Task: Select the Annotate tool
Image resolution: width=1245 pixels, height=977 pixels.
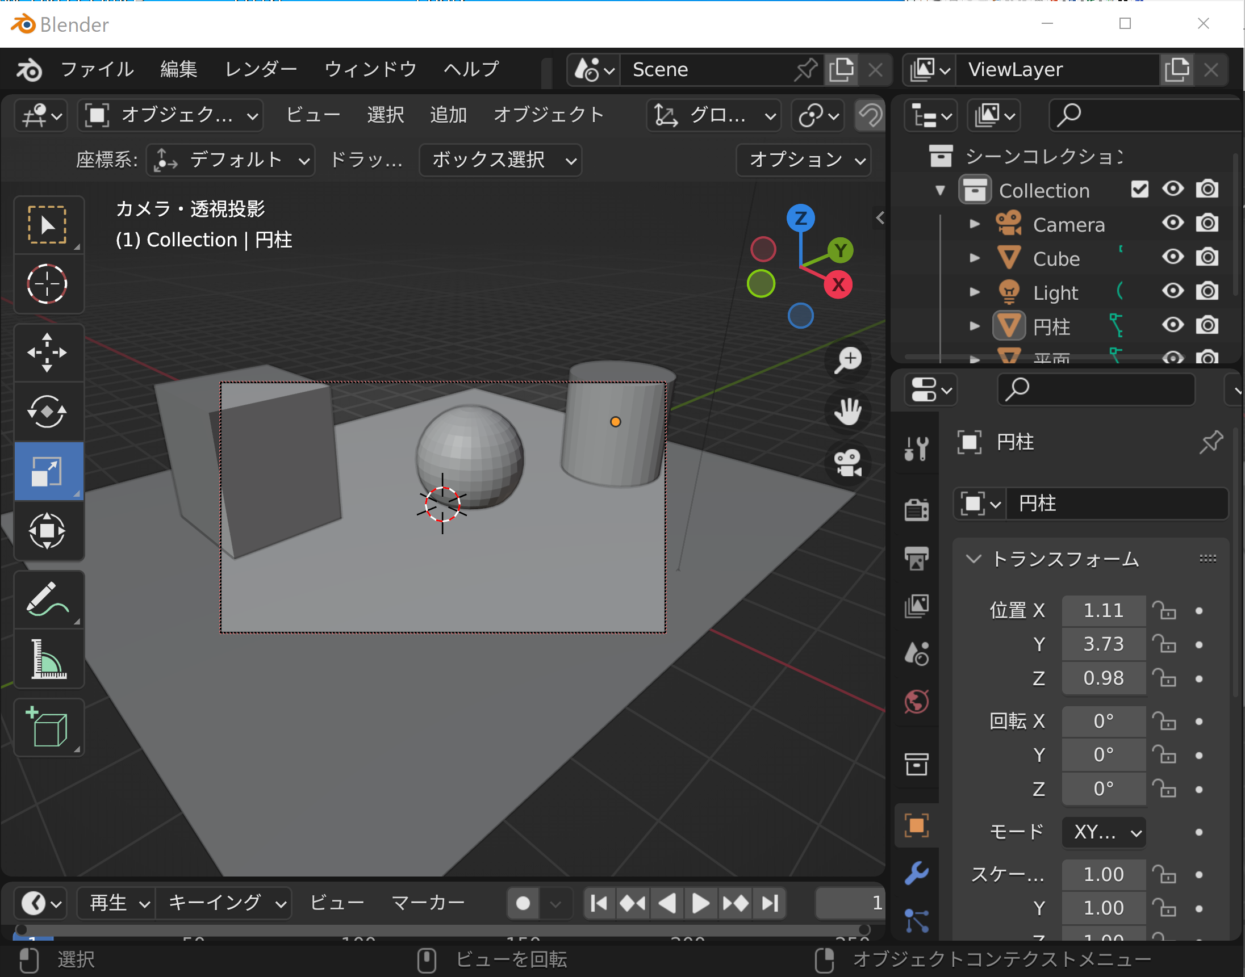Action: (48, 600)
